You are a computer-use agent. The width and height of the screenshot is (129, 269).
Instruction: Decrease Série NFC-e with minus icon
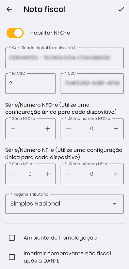13,129
